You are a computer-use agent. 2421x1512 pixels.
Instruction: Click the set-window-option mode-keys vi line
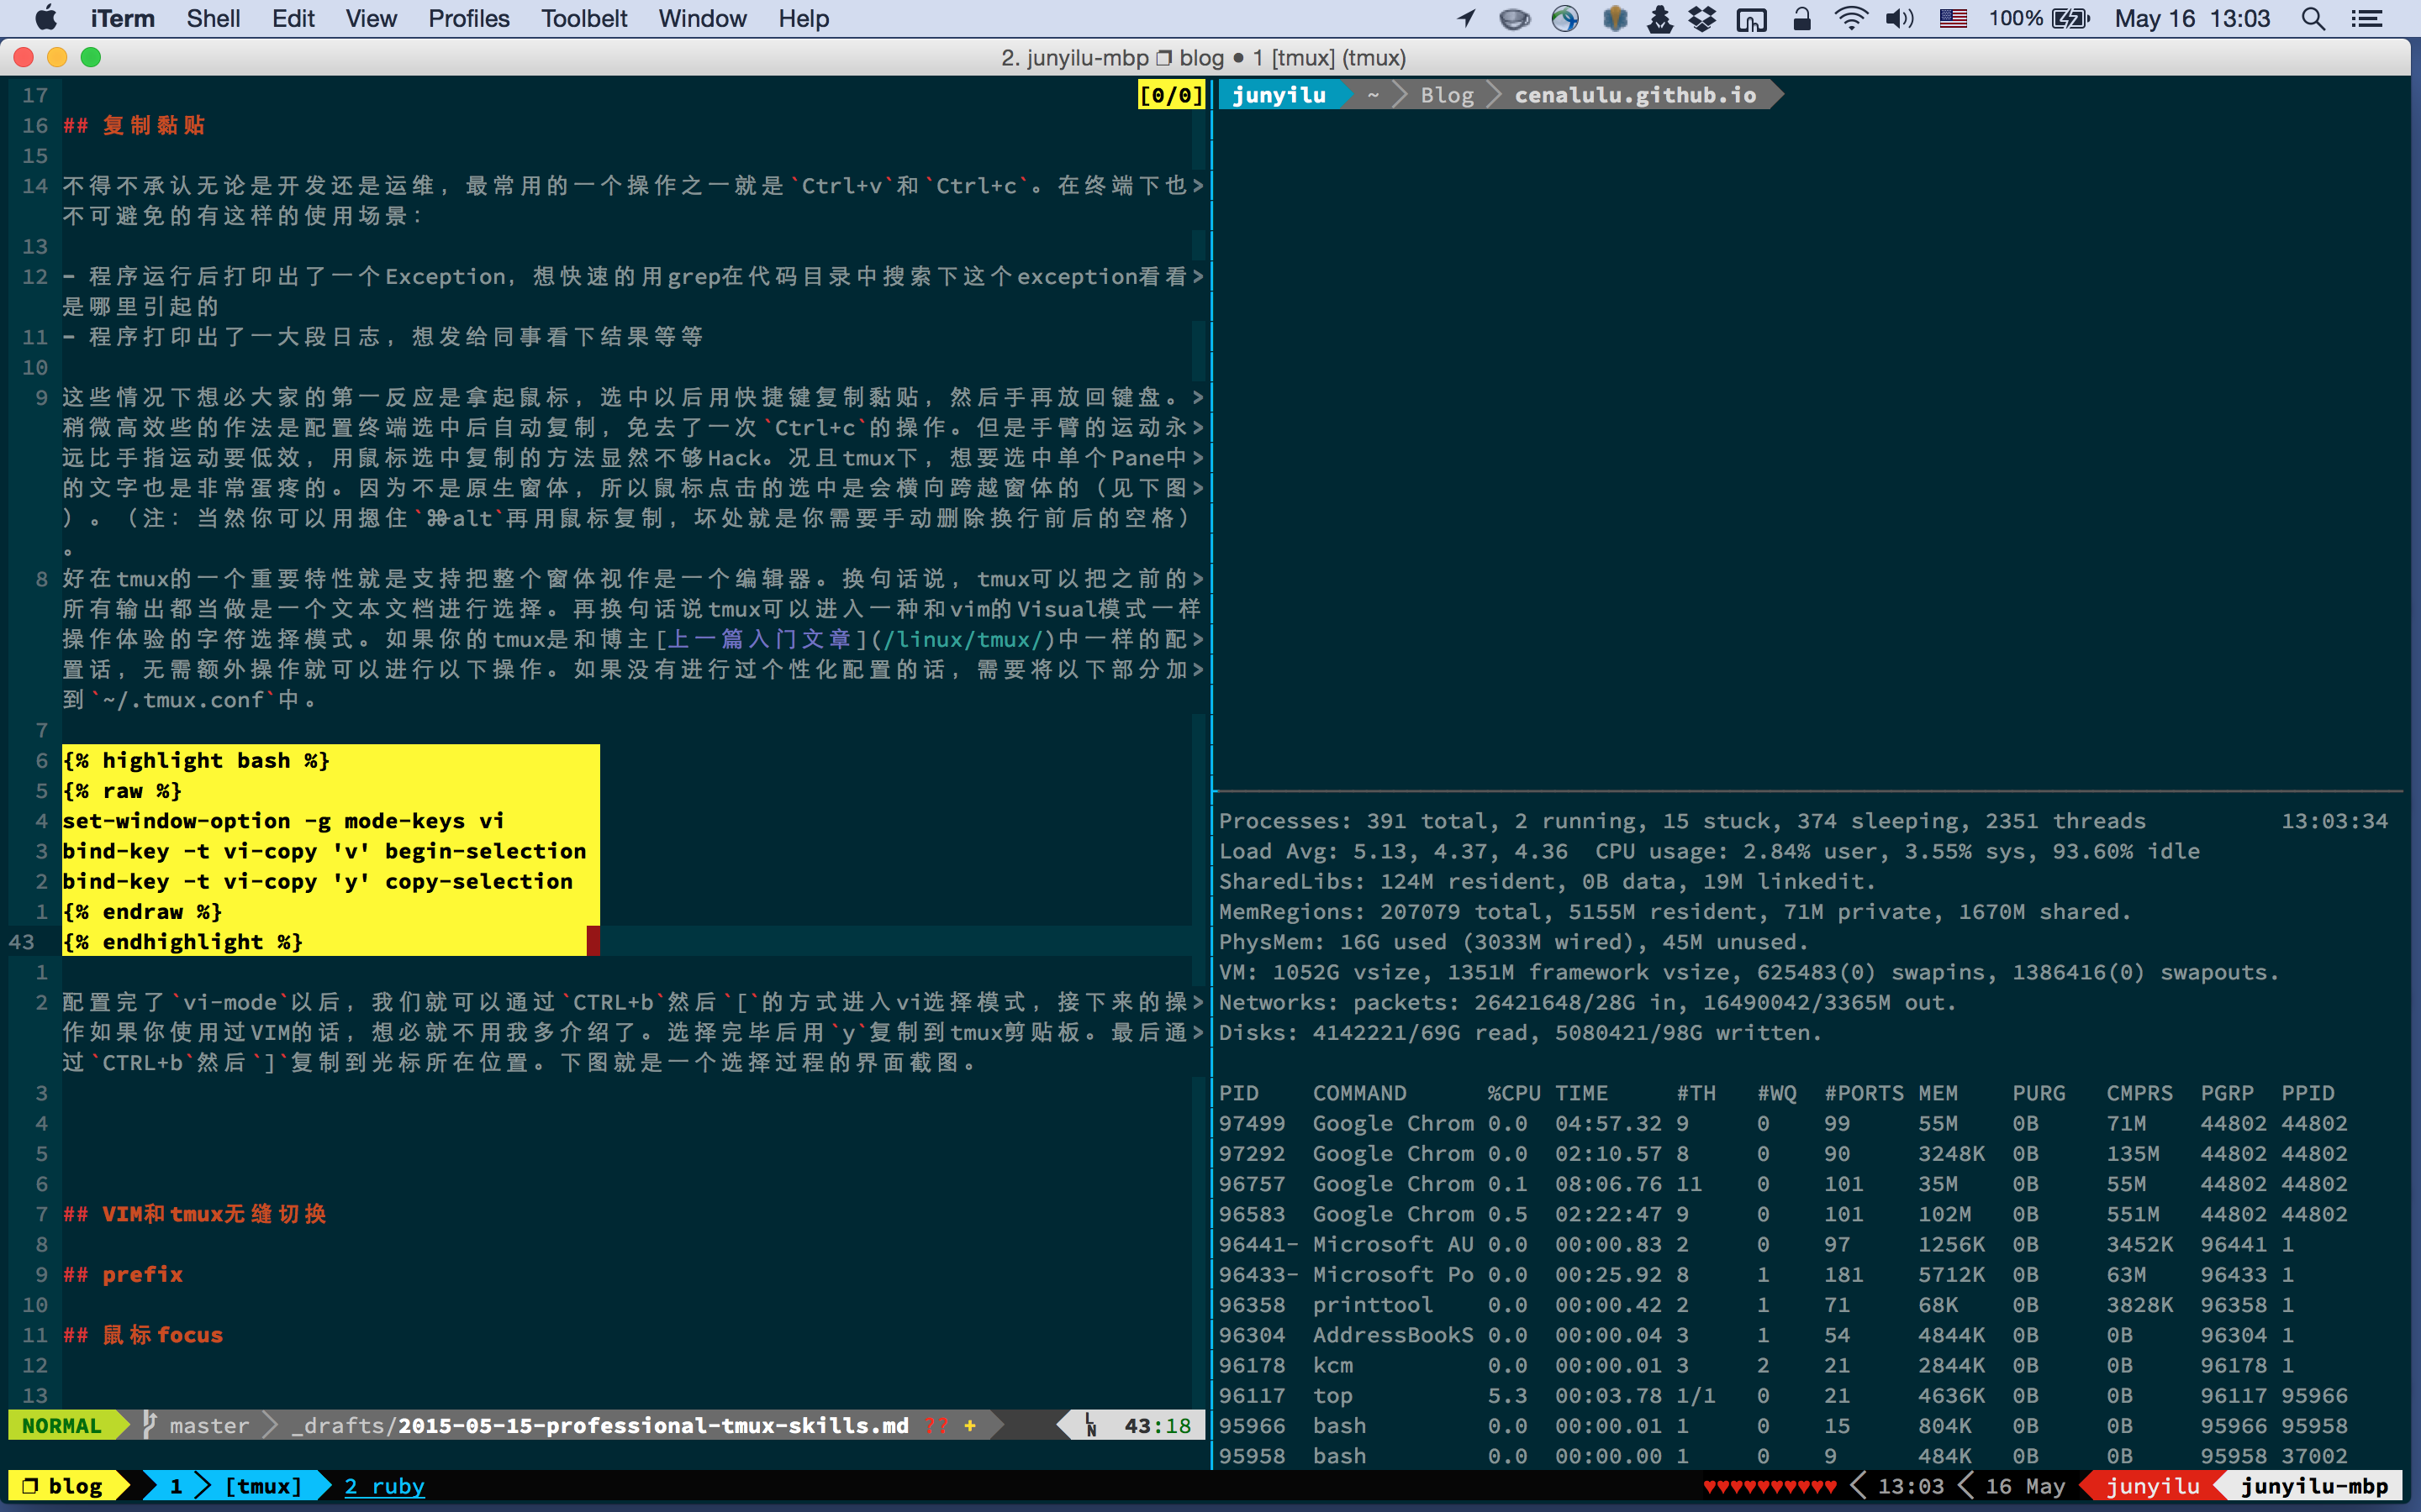283,820
